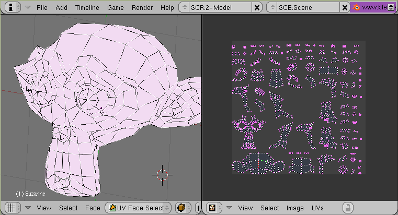This screenshot has height=215, width=398.
Task: Open the 3D View window type selector
Action: coord(13,208)
